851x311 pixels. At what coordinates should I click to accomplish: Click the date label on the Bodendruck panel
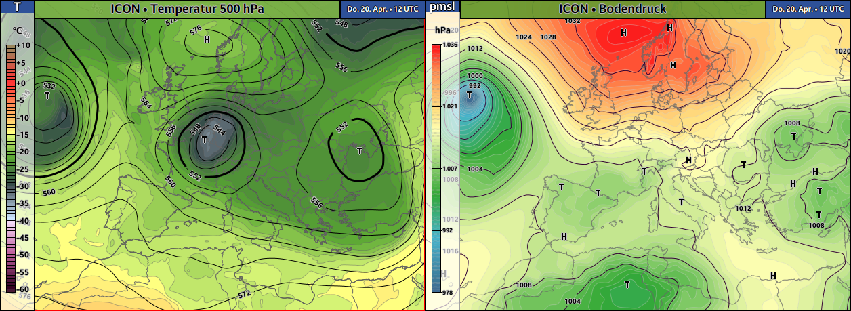(x=808, y=9)
